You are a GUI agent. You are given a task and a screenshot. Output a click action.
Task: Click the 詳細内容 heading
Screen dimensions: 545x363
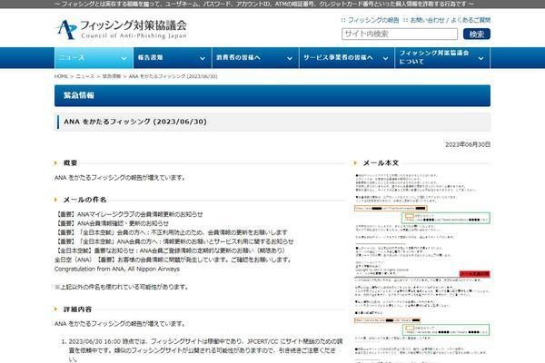(x=77, y=309)
